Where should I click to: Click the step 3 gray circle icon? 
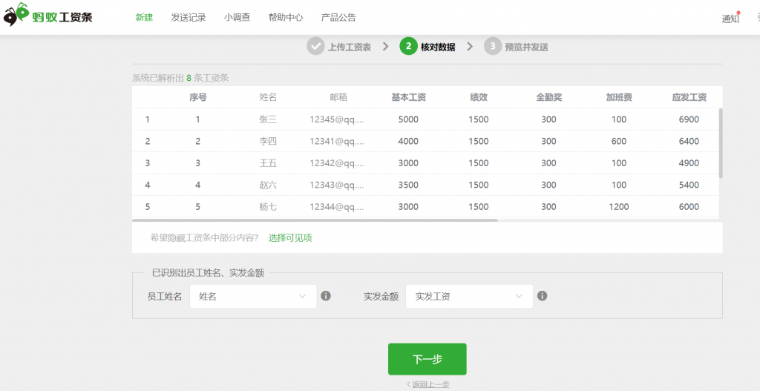(x=493, y=47)
